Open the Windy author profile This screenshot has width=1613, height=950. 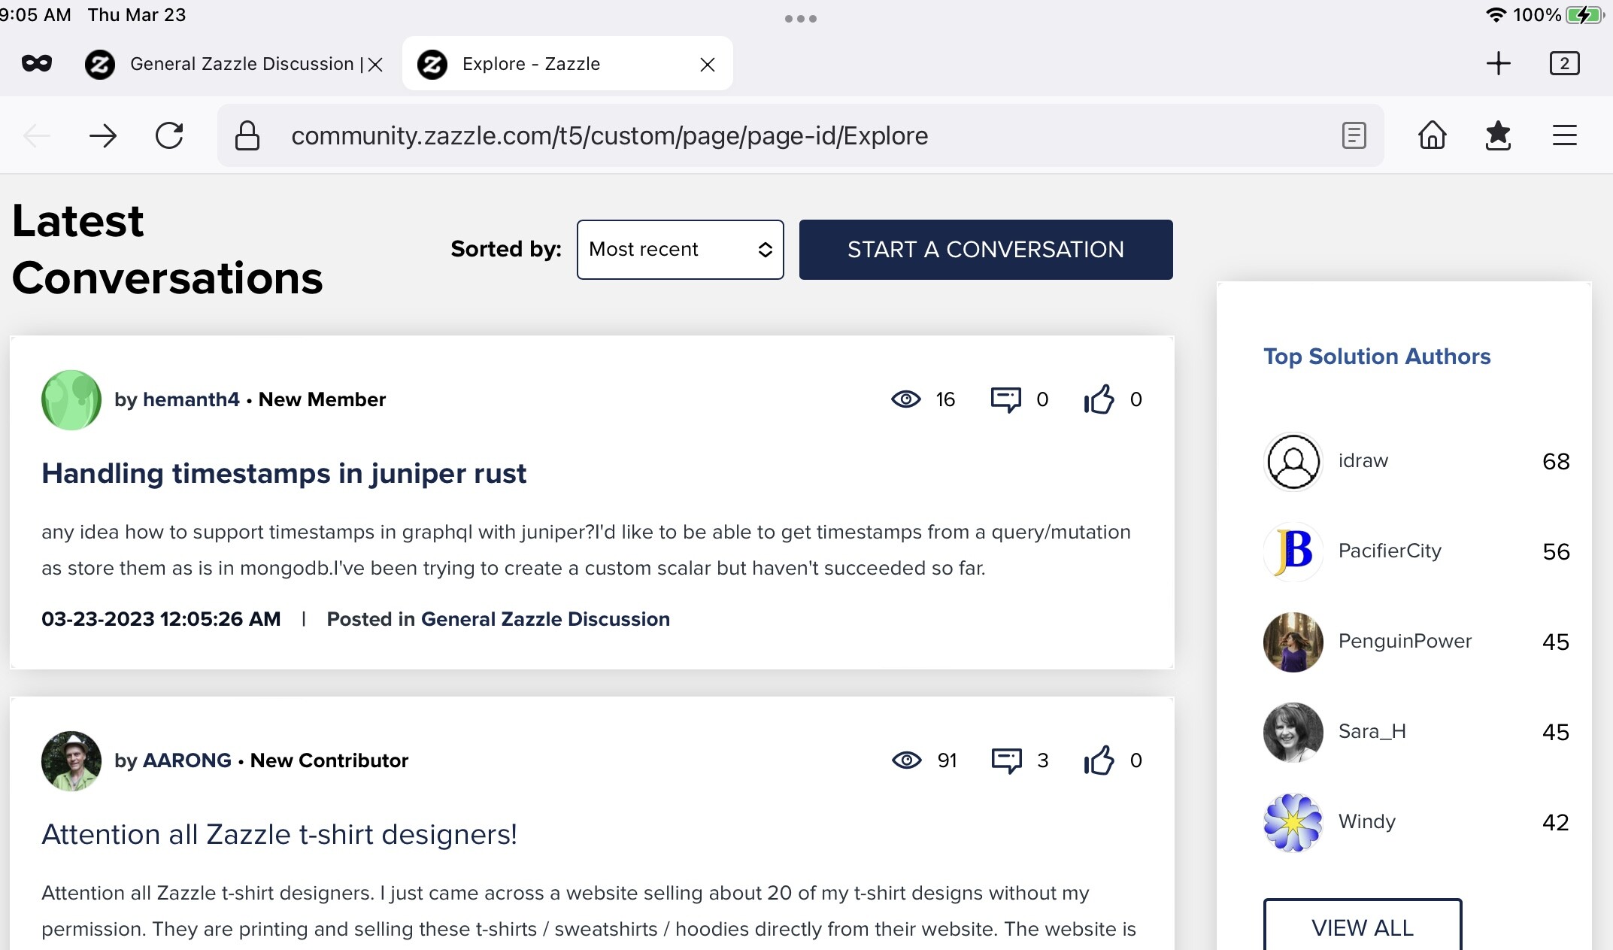point(1367,821)
